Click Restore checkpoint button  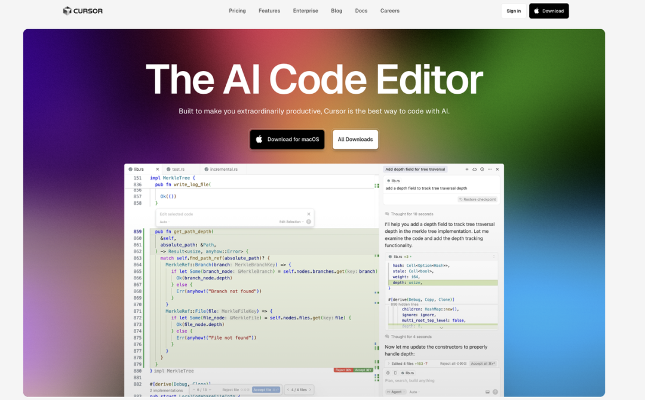[478, 199]
